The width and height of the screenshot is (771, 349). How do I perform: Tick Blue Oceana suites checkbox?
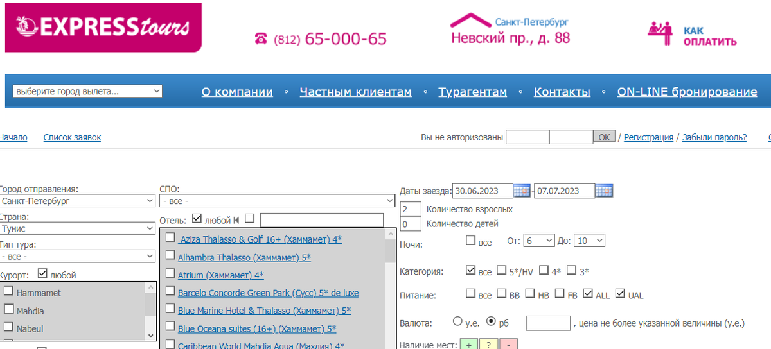click(170, 327)
